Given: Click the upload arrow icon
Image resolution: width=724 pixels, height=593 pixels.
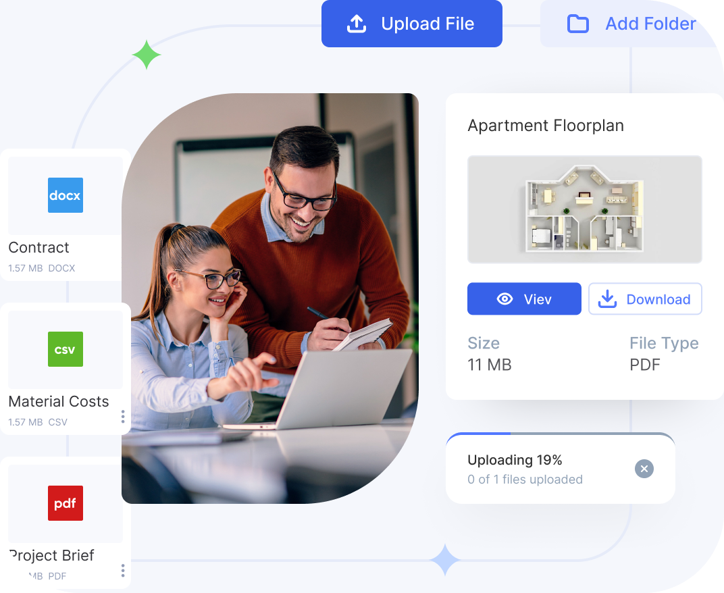Looking at the screenshot, I should (x=357, y=24).
